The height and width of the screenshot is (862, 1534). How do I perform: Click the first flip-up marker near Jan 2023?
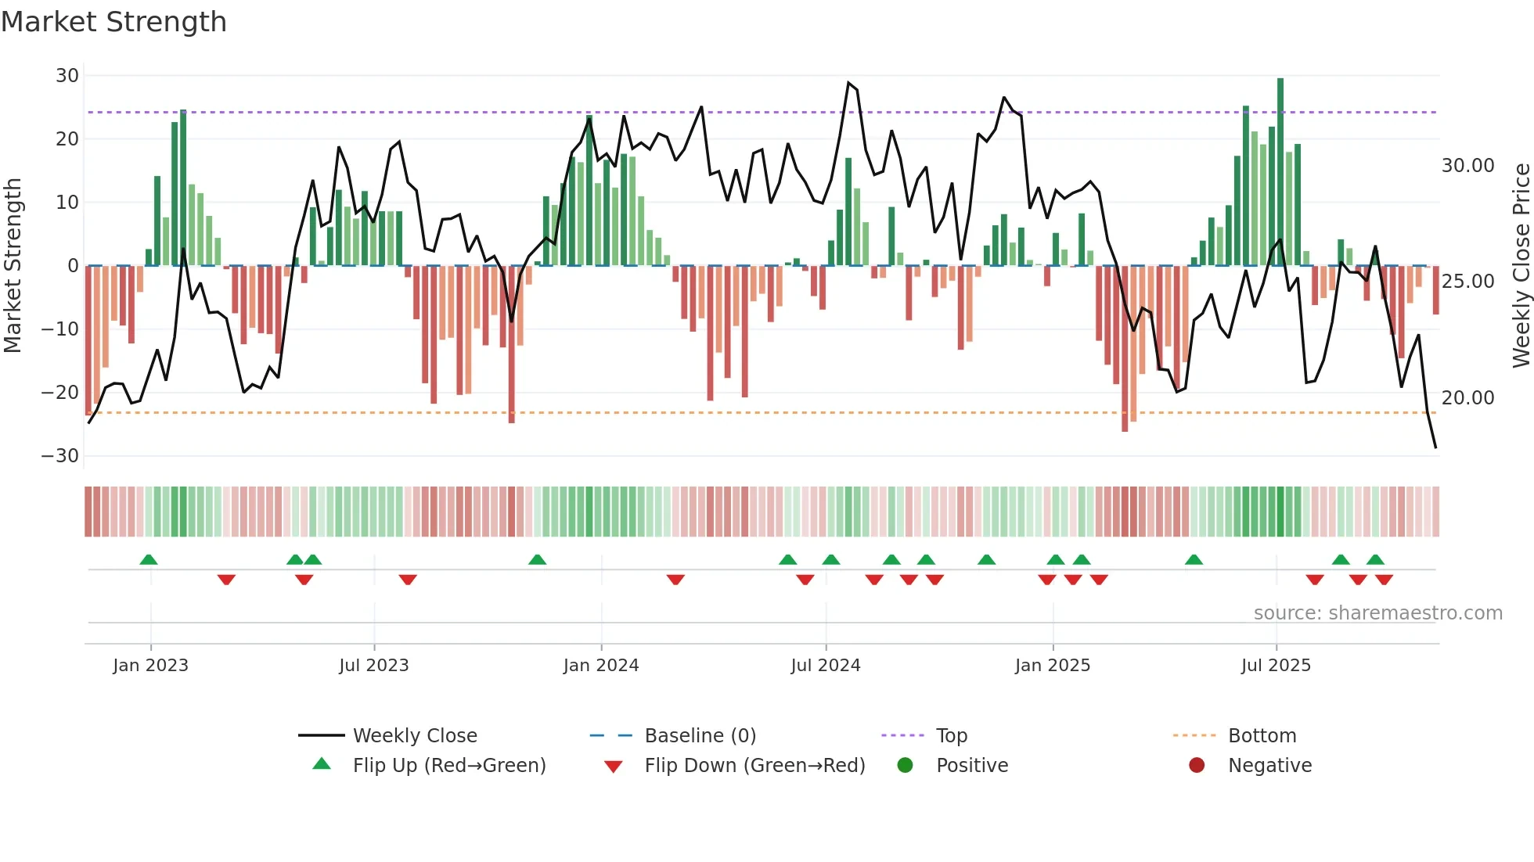149,559
